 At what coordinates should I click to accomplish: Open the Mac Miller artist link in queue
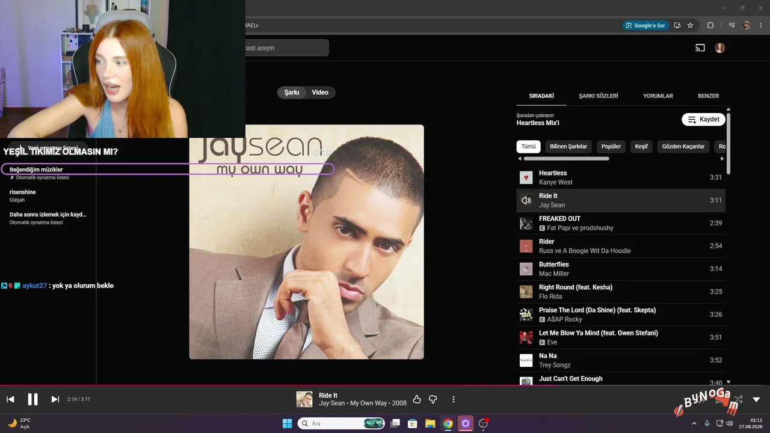[554, 274]
